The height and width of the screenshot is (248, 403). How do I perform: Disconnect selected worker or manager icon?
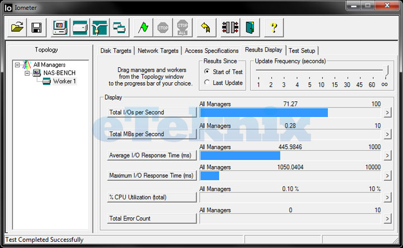(x=230, y=27)
